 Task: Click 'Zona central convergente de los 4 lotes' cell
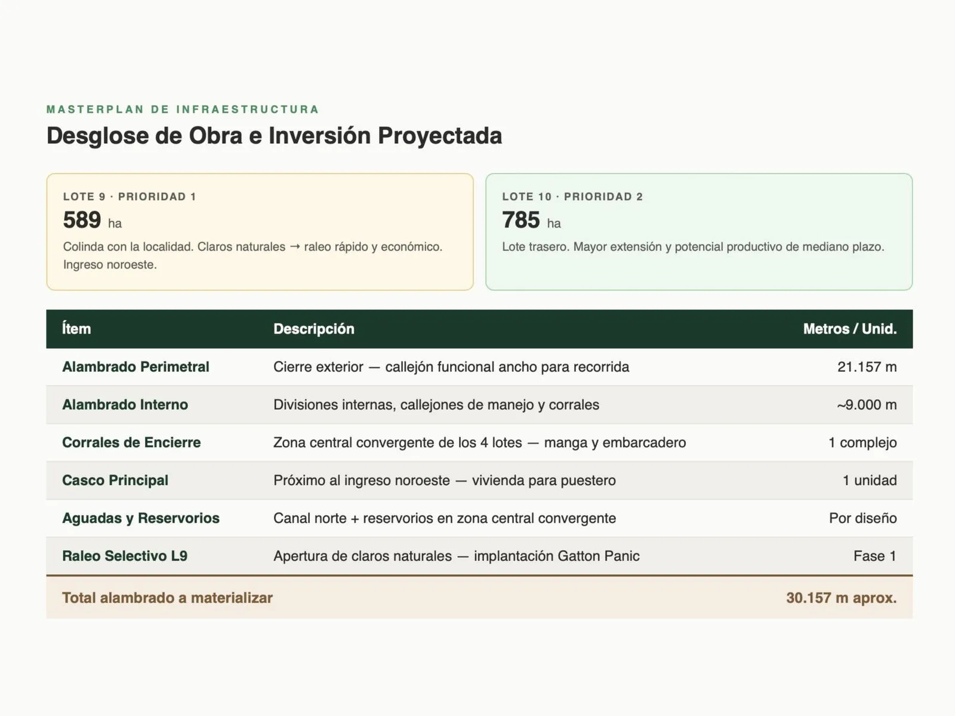point(480,443)
